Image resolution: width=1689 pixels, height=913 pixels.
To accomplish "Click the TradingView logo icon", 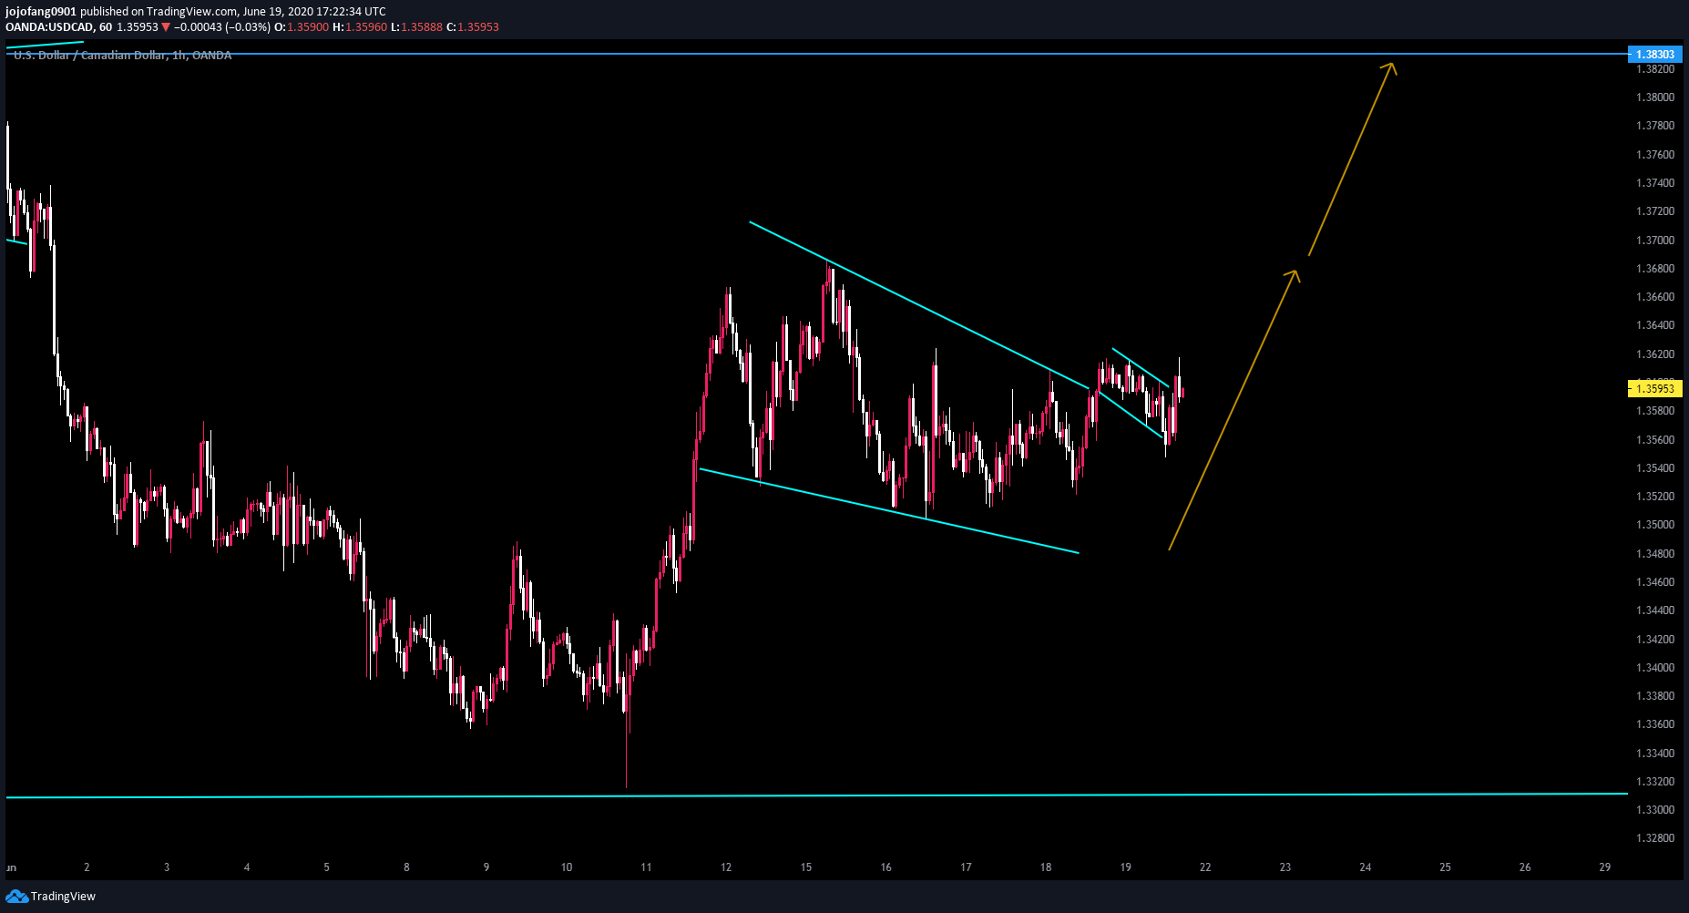I will [16, 897].
